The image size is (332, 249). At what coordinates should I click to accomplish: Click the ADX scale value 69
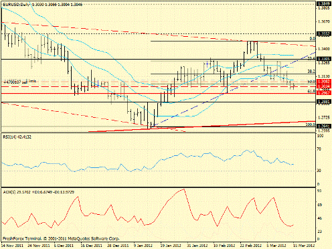click(319, 205)
